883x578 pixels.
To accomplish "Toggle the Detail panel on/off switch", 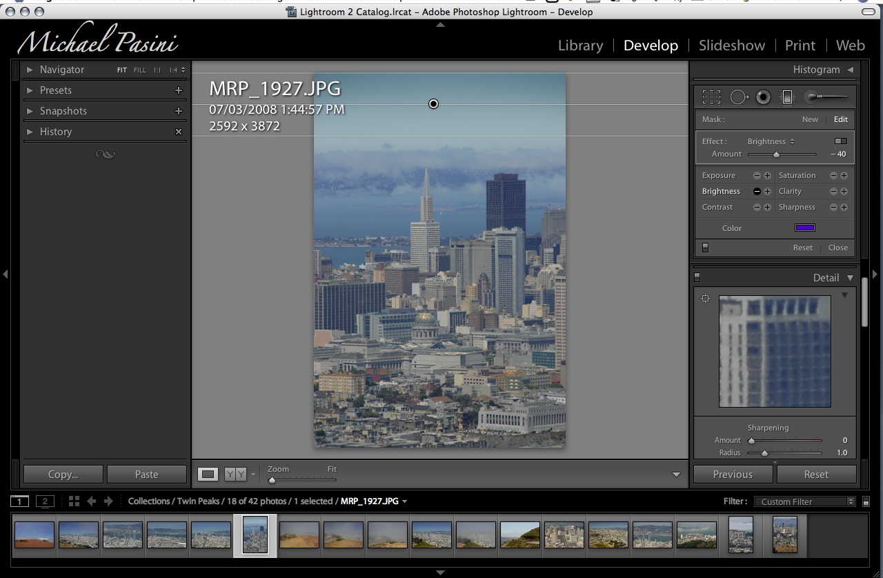I will (697, 277).
